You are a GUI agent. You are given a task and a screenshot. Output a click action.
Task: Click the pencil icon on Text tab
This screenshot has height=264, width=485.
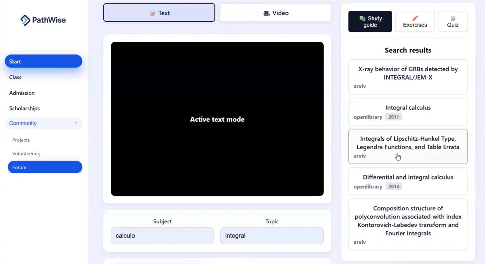point(153,13)
